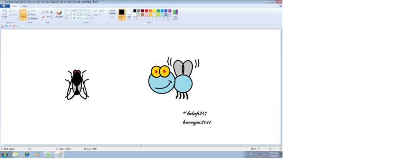Click the Crop button
The width and height of the screenshot is (393, 165).
(x=31, y=11)
